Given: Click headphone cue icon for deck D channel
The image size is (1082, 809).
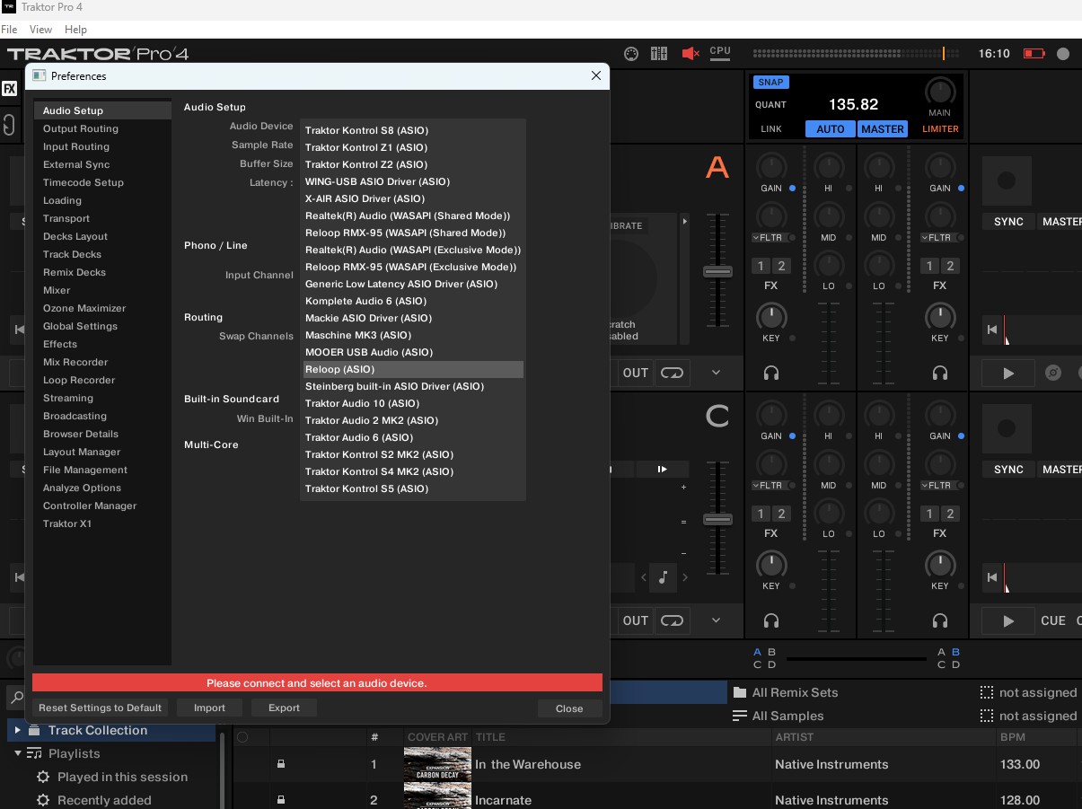Looking at the screenshot, I should pyautogui.click(x=940, y=620).
